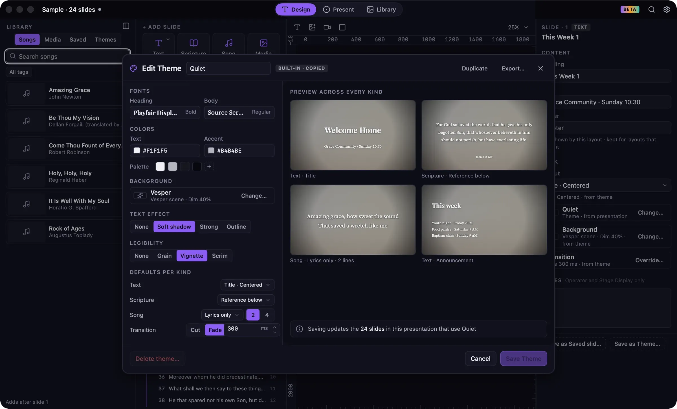Click Text color swatch #F1F1F5
The width and height of the screenshot is (677, 409).
(x=137, y=150)
